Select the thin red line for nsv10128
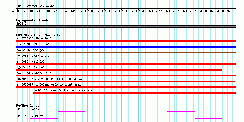 pyautogui.click(x=126, y=58)
